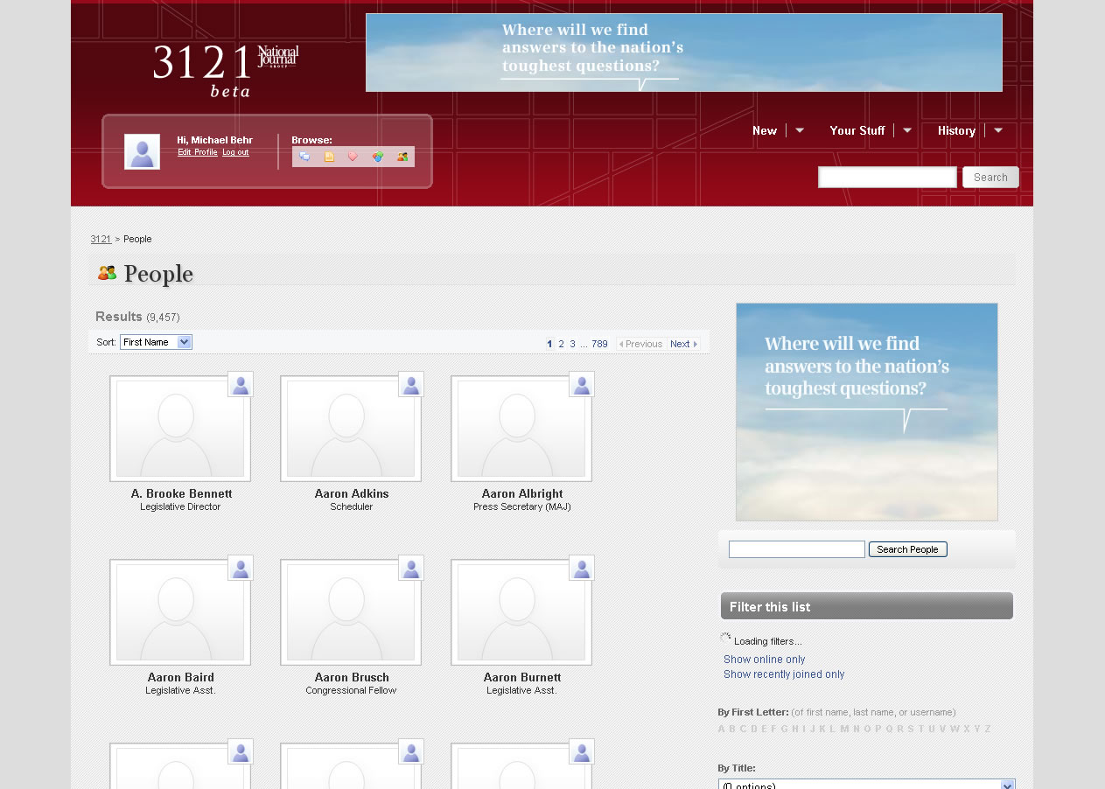Screen dimensions: 1105x789
Task: Open A. Brooke Bennett's photo thumbnail
Action: coord(180,429)
